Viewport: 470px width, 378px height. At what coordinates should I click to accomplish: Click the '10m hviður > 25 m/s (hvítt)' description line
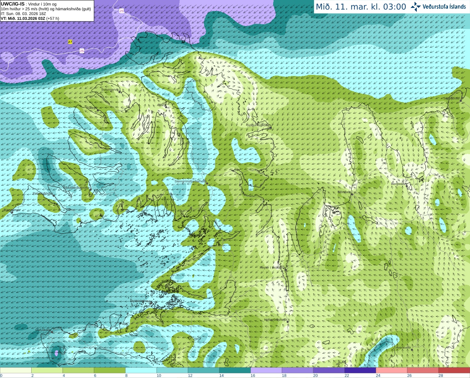point(46,9)
